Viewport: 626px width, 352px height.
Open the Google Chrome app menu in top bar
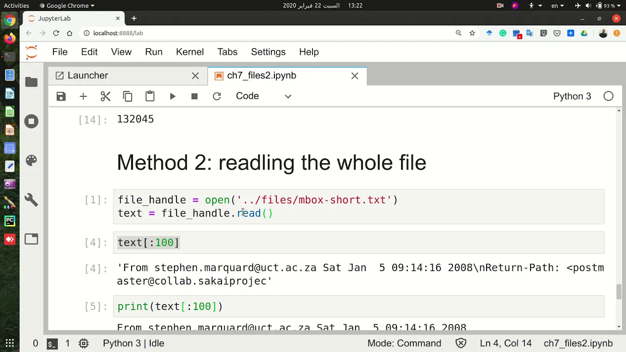(67, 5)
